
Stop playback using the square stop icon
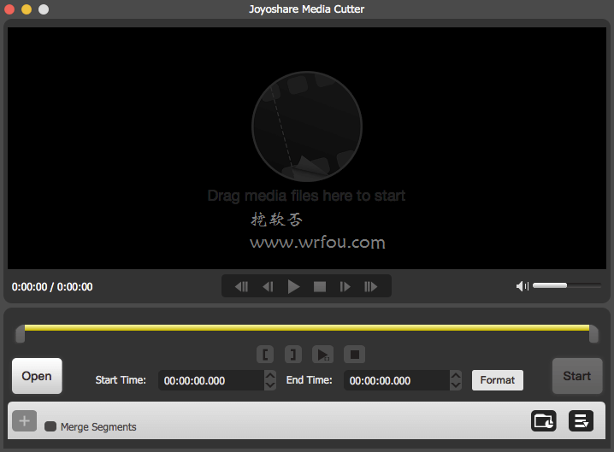(320, 287)
